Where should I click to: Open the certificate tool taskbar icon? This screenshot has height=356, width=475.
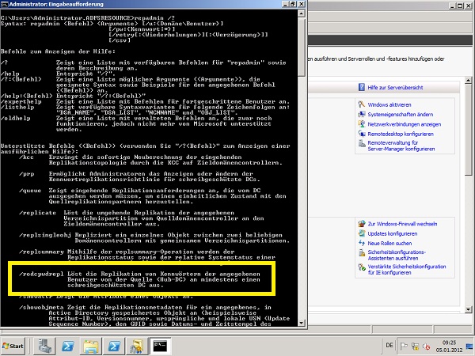click(137, 346)
